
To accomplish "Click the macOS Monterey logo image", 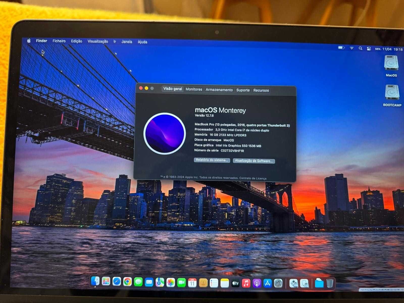I will coord(164,134).
